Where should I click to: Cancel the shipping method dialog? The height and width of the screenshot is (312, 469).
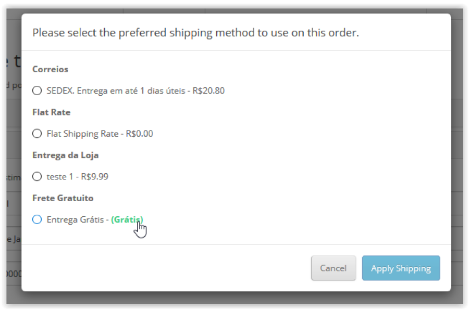[333, 268]
